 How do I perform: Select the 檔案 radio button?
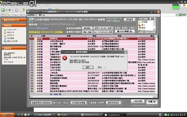coord(115,28)
